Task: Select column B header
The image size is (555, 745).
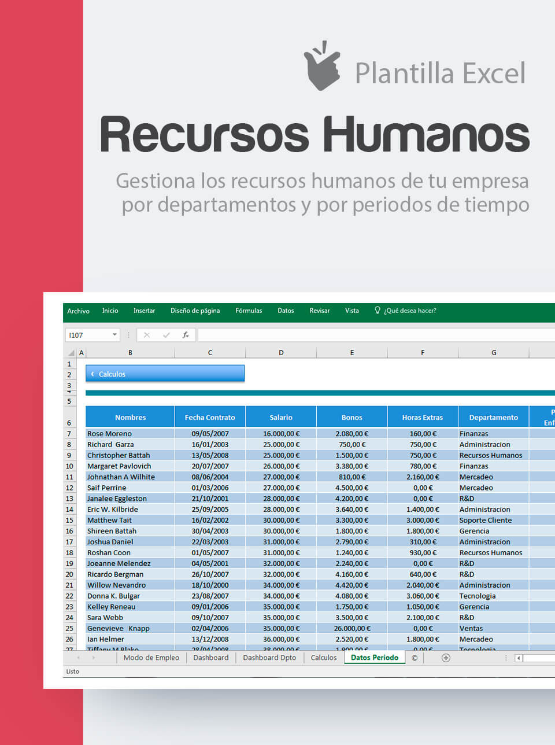Action: pyautogui.click(x=130, y=353)
